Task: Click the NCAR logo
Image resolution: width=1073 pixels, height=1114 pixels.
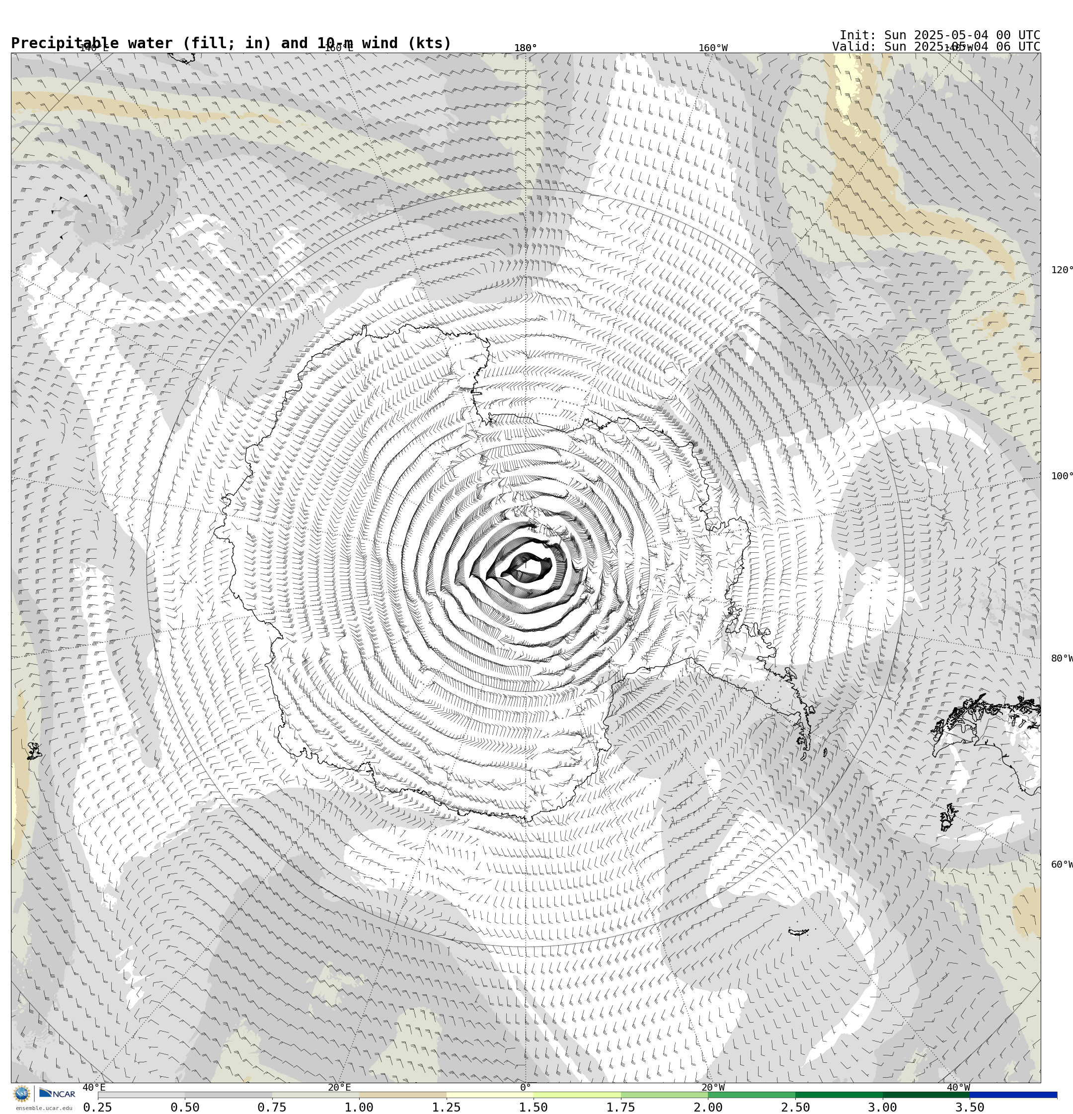Action: click(57, 1093)
